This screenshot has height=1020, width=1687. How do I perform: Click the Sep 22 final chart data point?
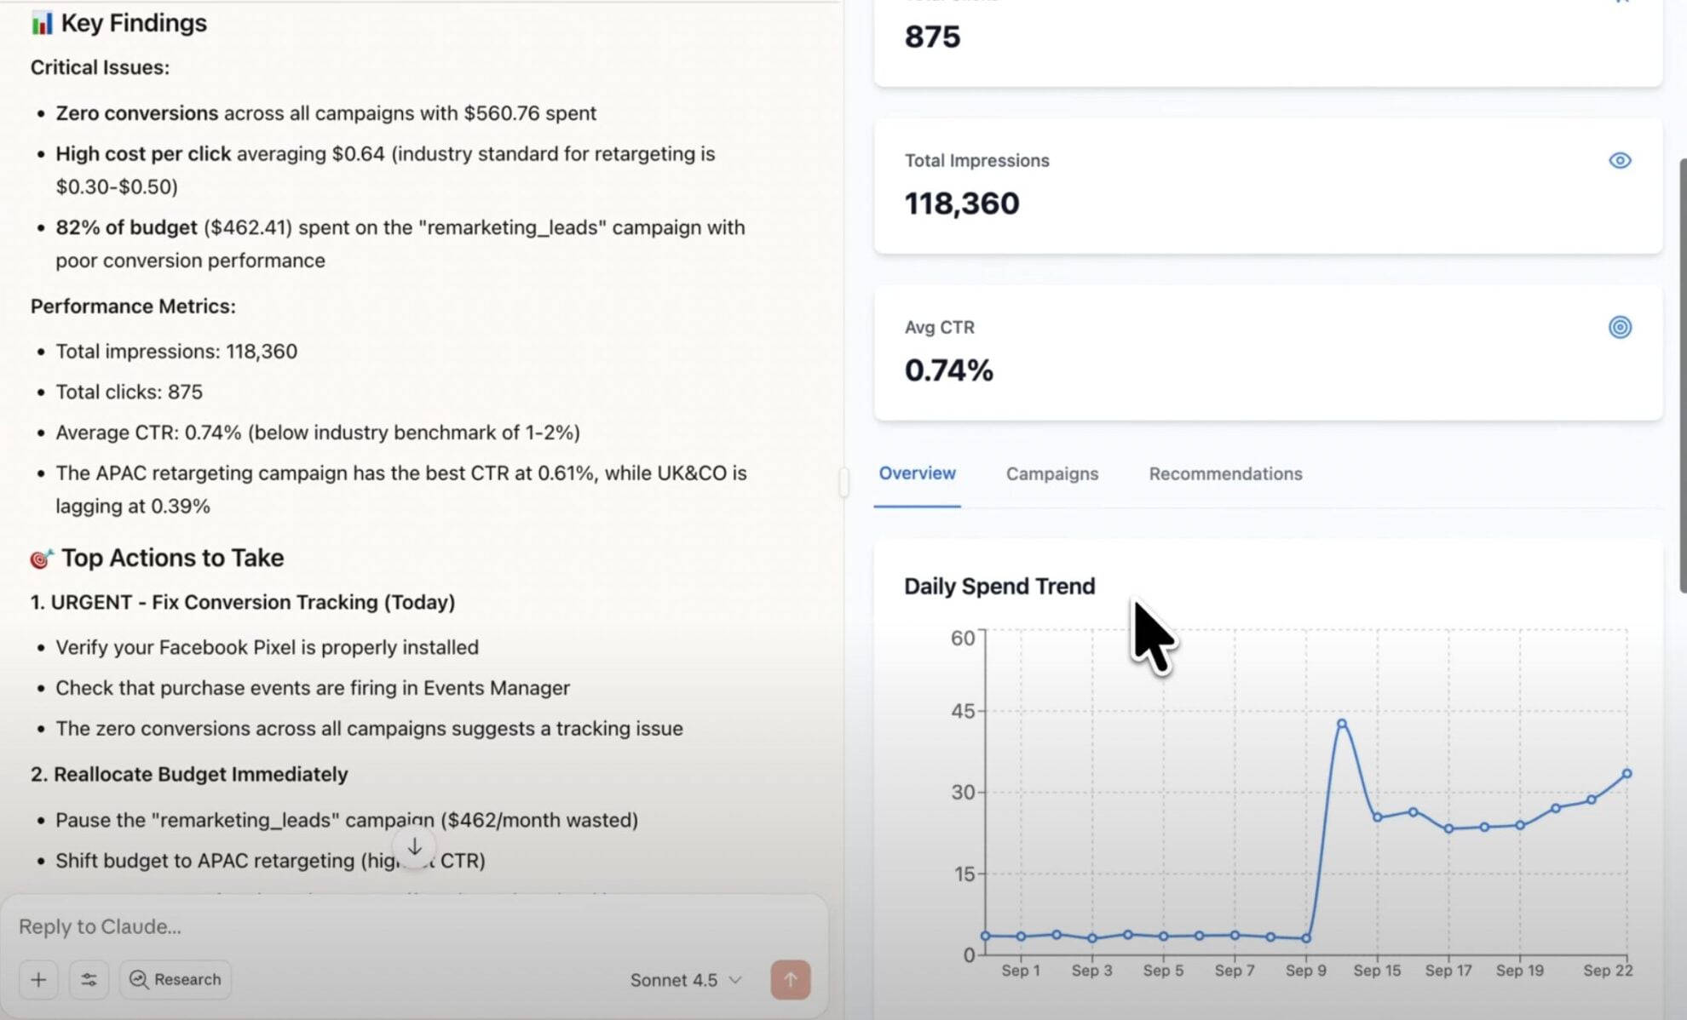[1627, 774]
